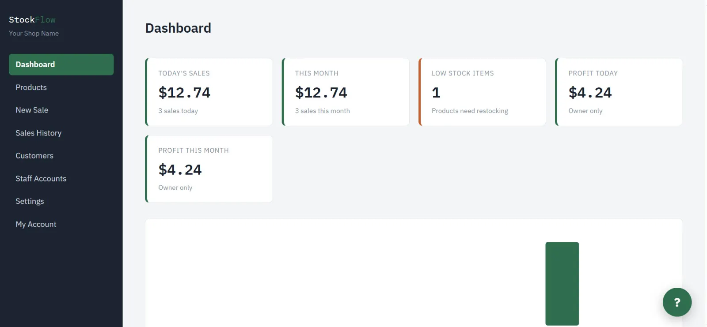Click the green chart bar
This screenshot has width=707, height=327.
562,284
